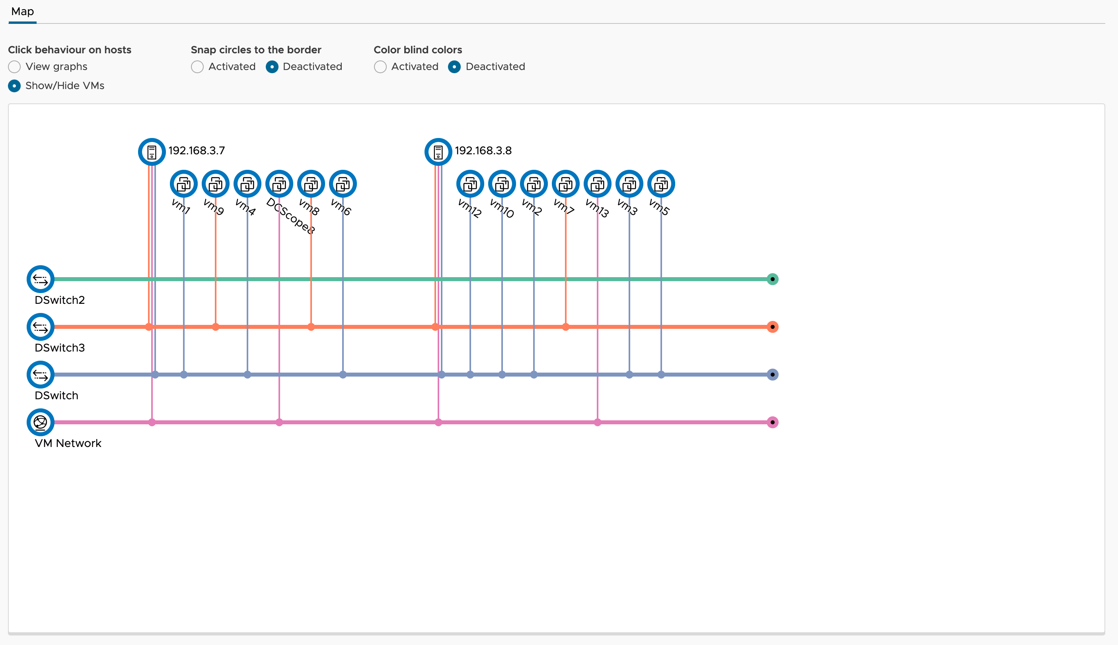Click the DSwitch2 label

[x=60, y=300]
